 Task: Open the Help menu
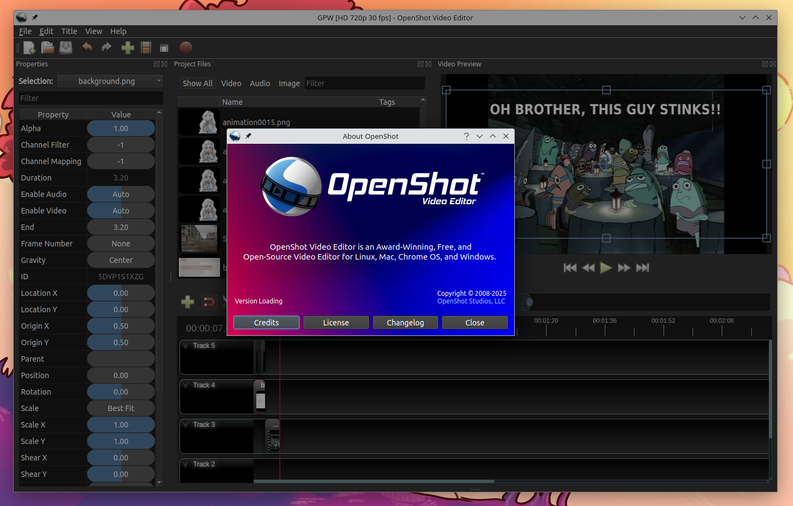(118, 31)
